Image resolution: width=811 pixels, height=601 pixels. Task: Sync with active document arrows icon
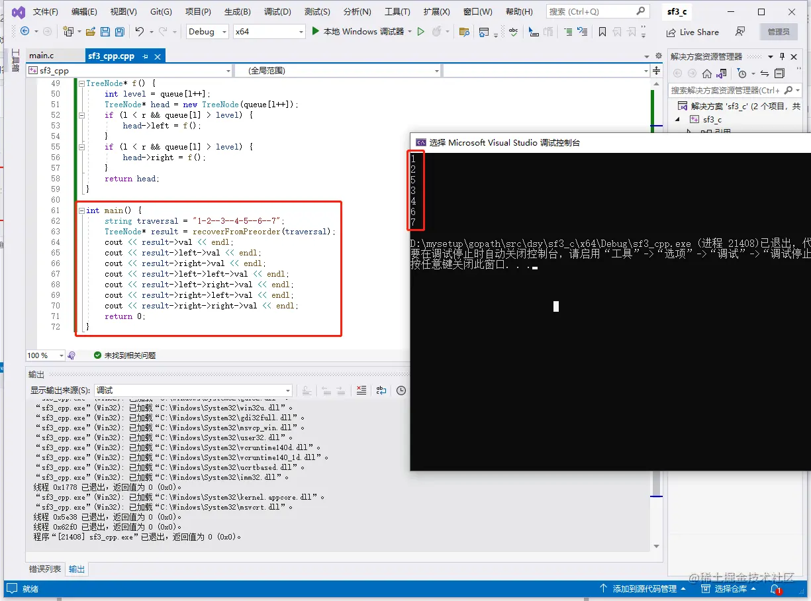click(765, 73)
